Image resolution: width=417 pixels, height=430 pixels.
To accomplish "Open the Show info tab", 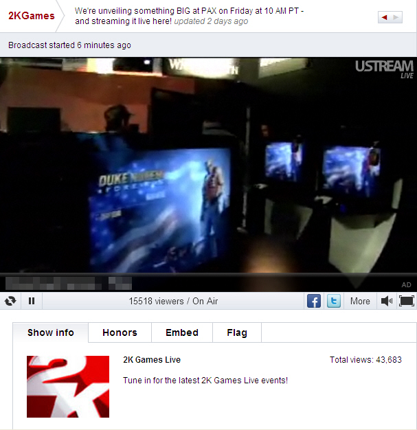I will [50, 332].
